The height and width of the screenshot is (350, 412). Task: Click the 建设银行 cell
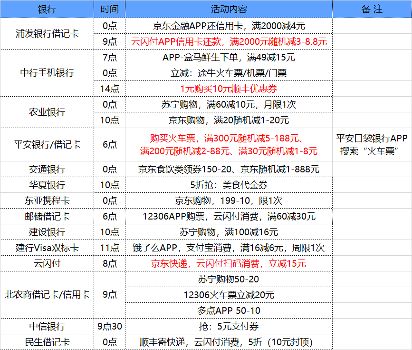click(x=47, y=232)
